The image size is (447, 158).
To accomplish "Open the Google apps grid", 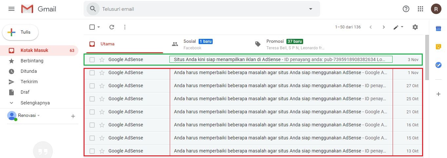I will [x=420, y=9].
